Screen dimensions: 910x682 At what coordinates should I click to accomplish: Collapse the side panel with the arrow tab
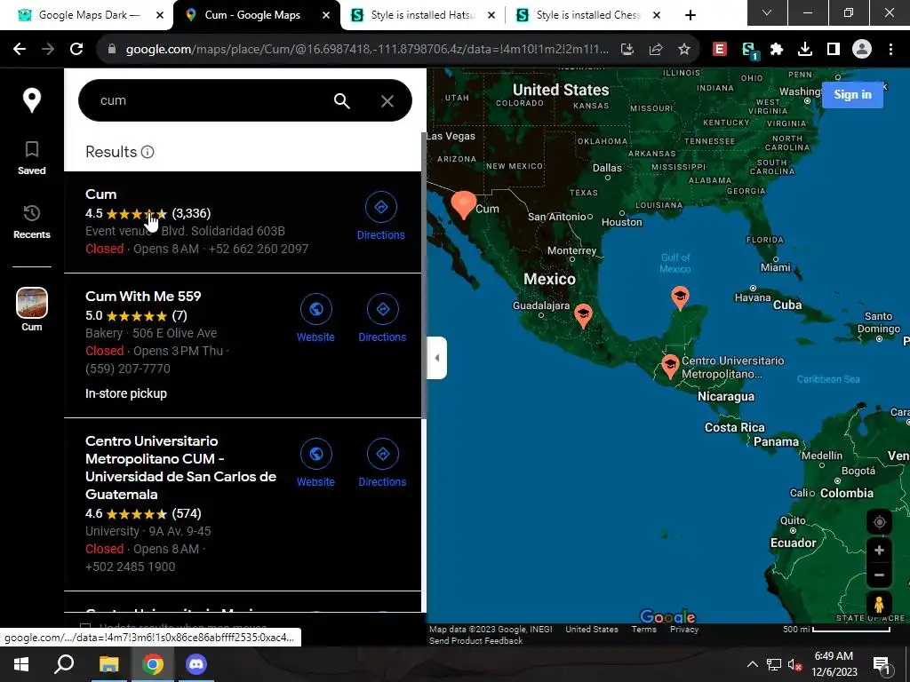coord(436,358)
